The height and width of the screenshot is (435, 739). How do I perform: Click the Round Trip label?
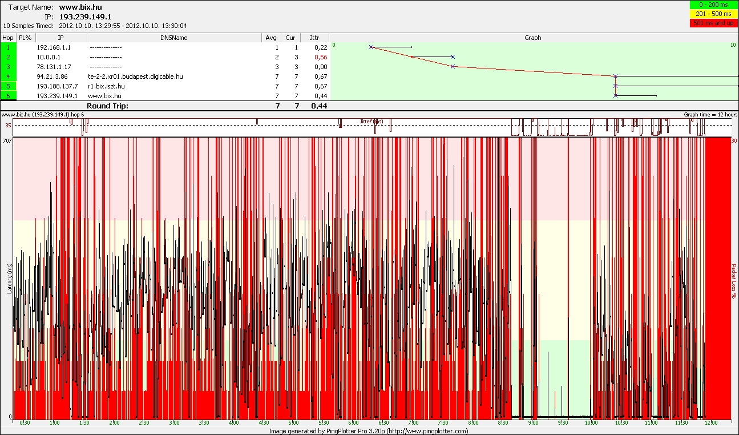107,106
